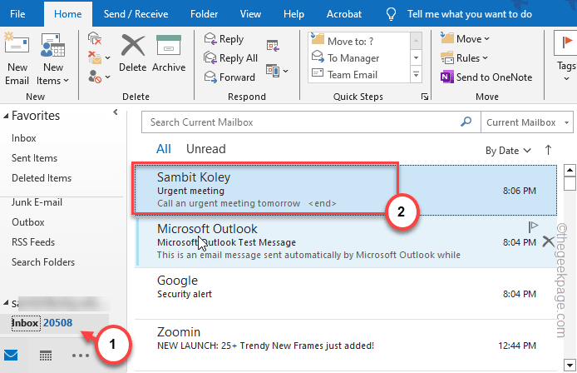Switch to Mail view icon
The height and width of the screenshot is (373, 577).
point(11,356)
